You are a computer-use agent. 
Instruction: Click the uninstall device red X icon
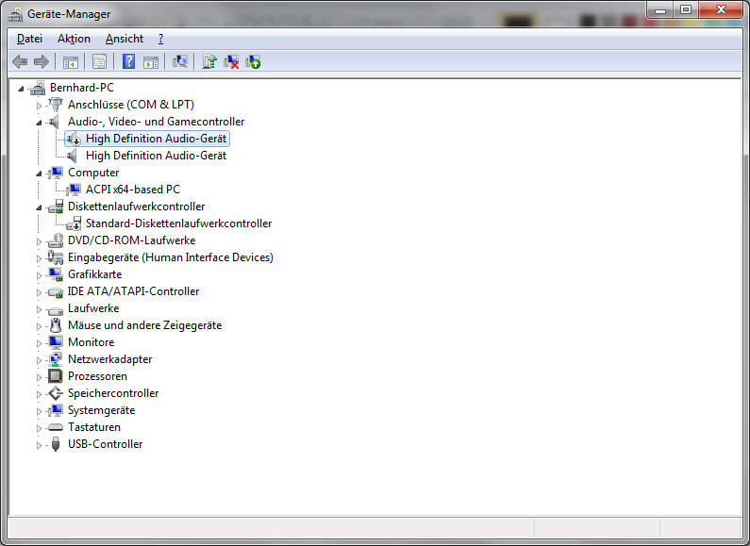(x=231, y=61)
